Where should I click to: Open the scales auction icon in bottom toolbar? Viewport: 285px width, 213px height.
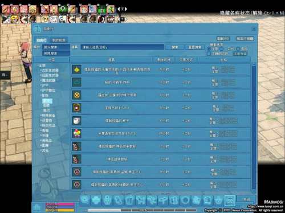[230, 200]
